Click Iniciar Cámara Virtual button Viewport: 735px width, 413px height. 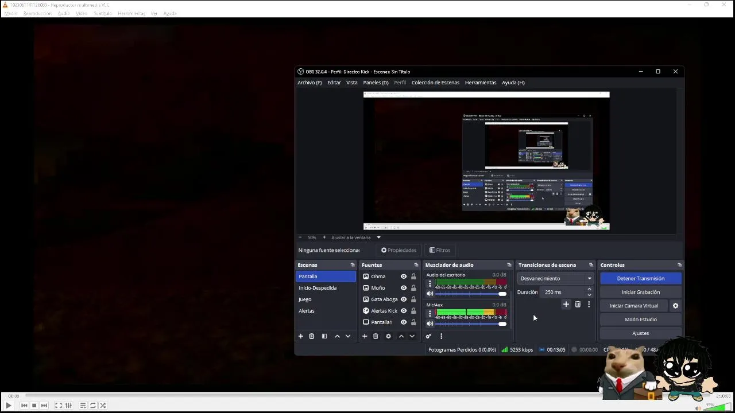coord(634,306)
